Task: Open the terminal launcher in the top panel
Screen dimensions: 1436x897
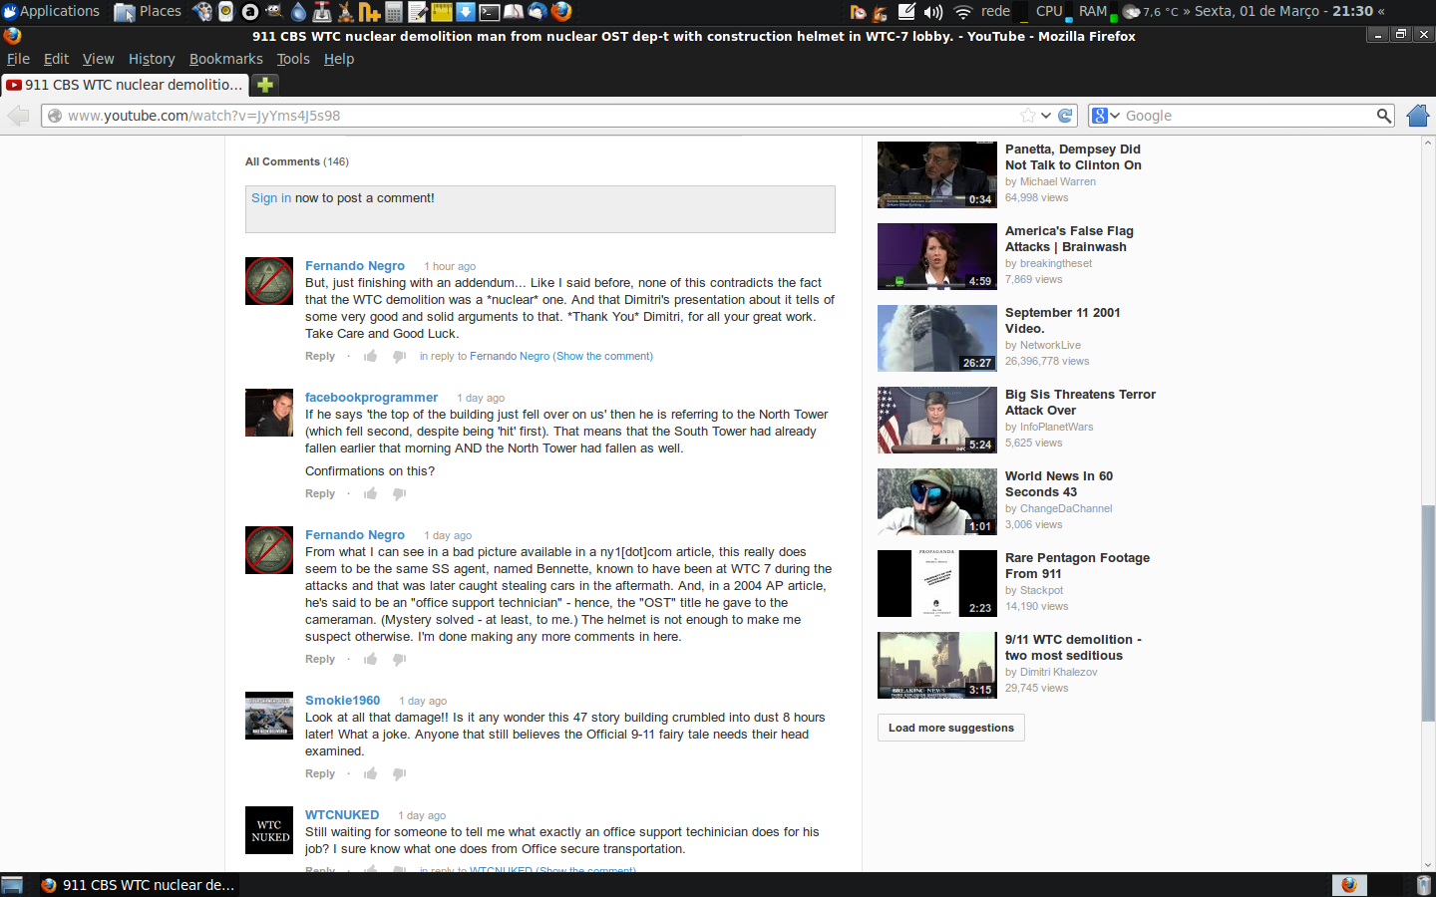Action: tap(490, 12)
